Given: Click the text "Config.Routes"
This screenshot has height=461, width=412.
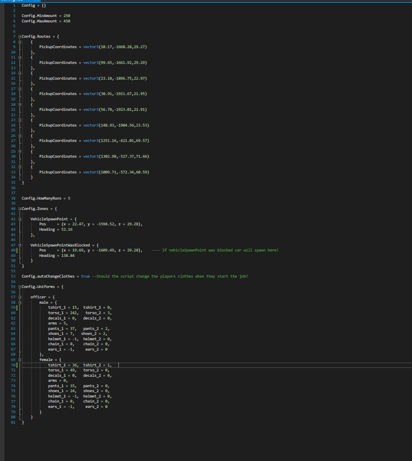Looking at the screenshot, I should pos(36,37).
